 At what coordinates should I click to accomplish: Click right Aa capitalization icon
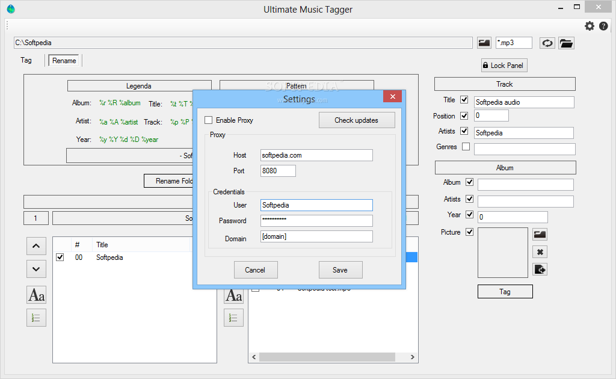point(234,295)
